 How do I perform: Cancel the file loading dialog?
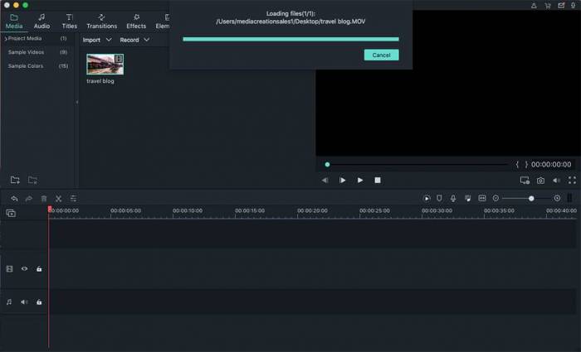tap(381, 55)
